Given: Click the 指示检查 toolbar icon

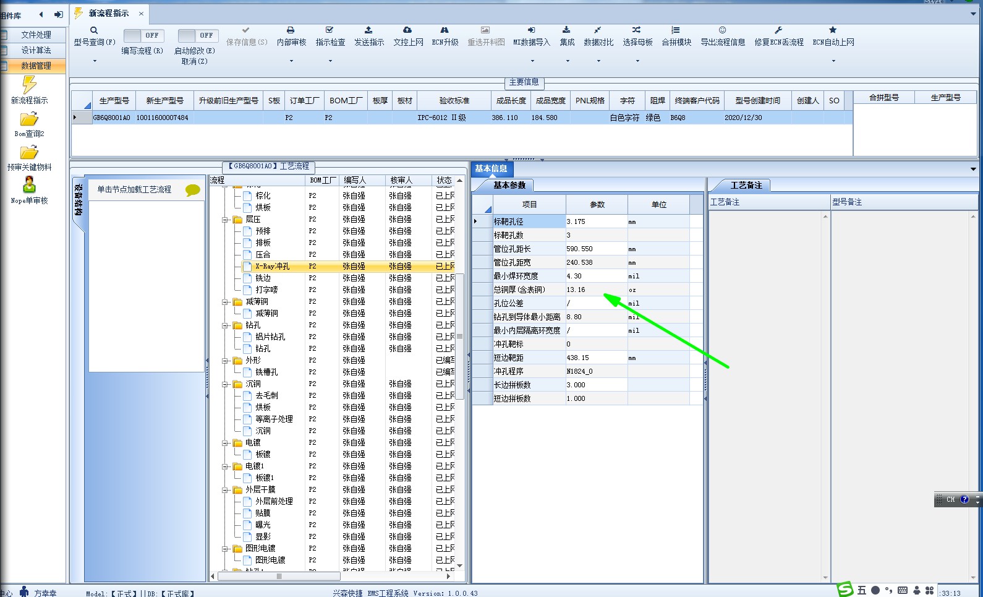Looking at the screenshot, I should click(x=330, y=30).
